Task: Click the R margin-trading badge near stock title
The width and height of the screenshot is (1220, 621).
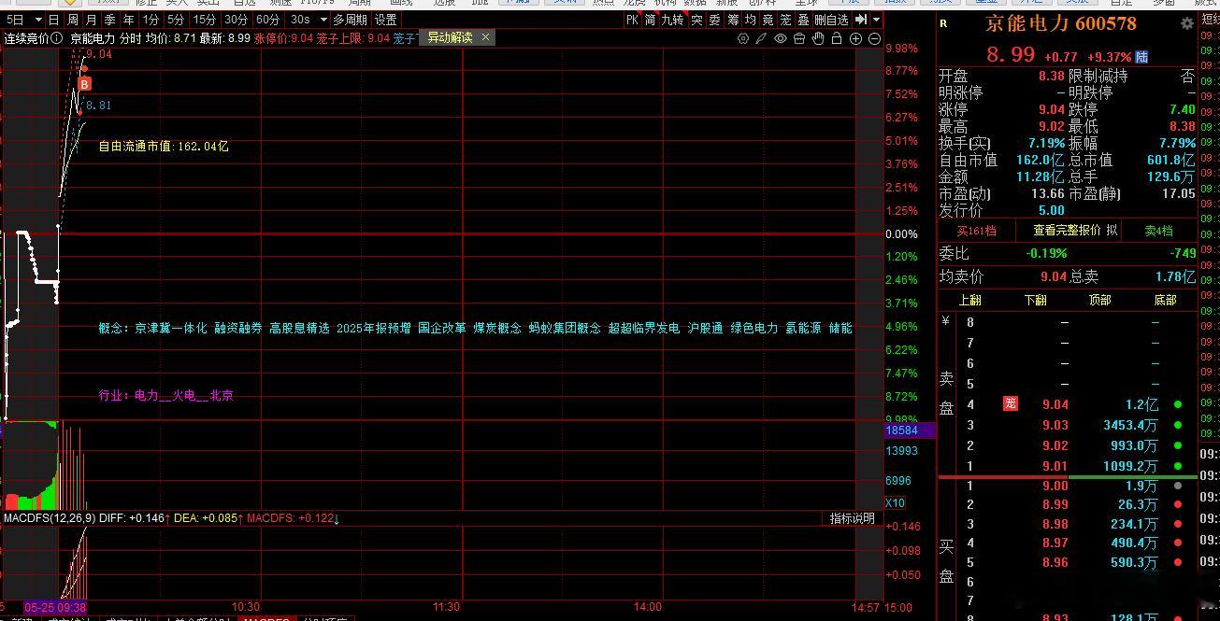Action: [943, 24]
